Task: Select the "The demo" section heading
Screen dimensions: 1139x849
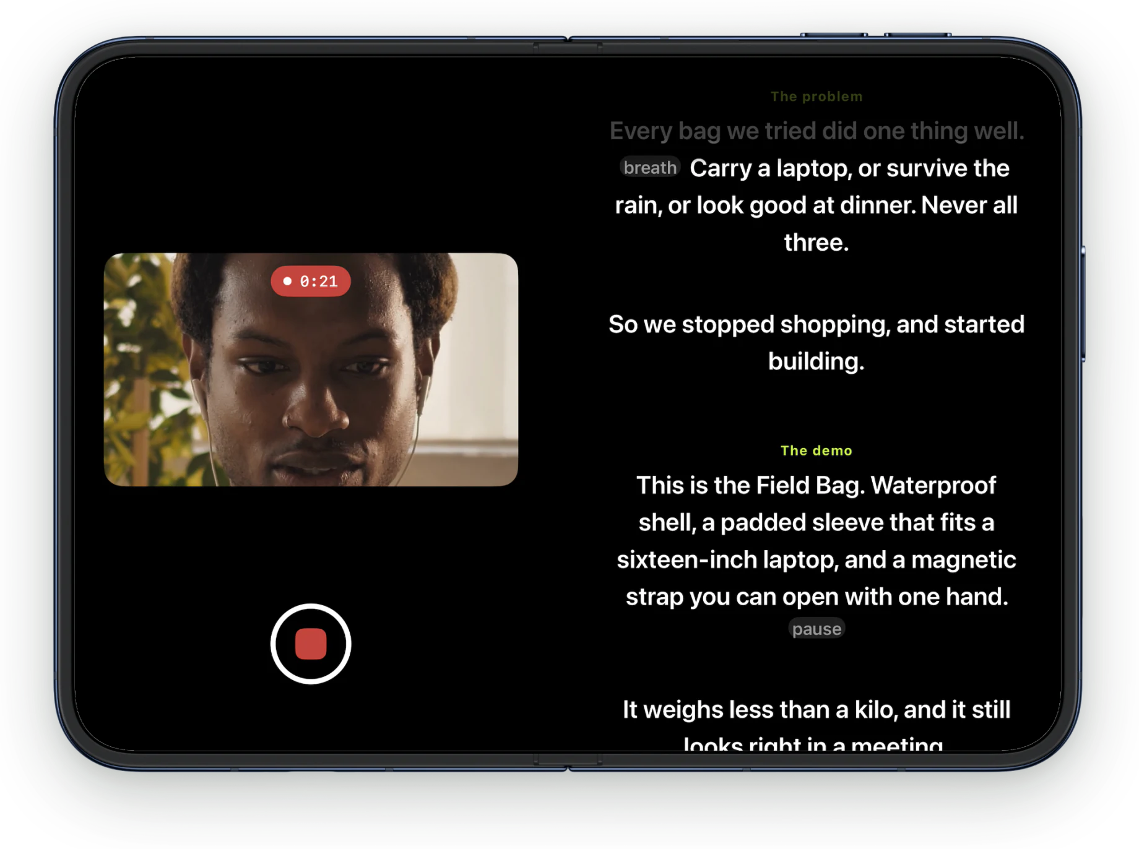Action: [x=816, y=450]
